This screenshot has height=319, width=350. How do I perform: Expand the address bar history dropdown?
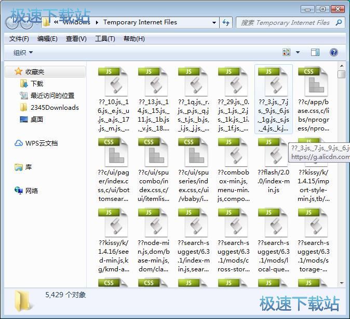214,22
